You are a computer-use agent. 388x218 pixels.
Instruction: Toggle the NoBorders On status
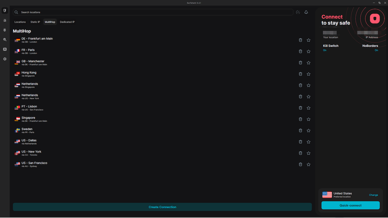click(376, 50)
